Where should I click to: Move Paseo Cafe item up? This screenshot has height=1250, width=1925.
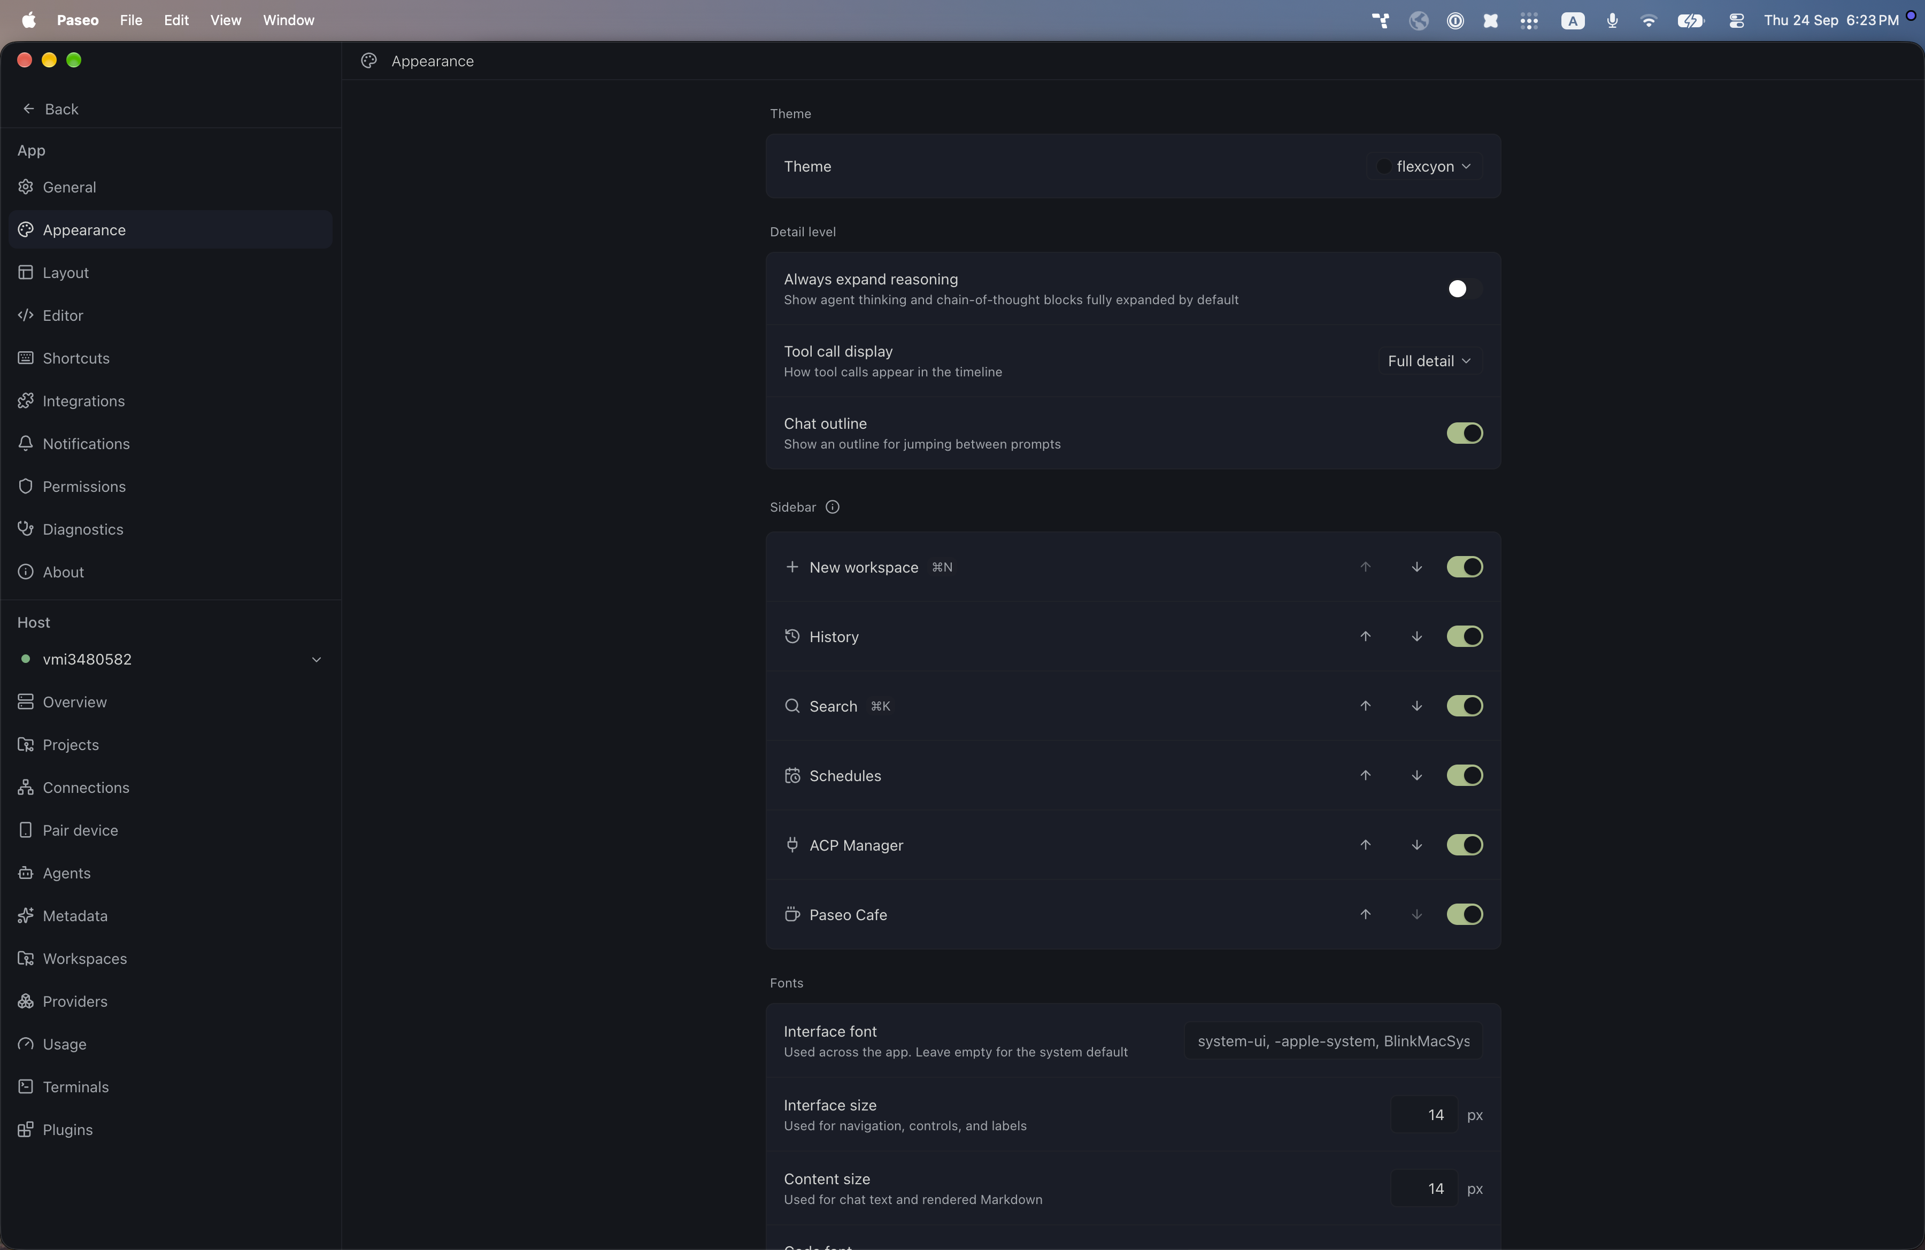(x=1365, y=914)
